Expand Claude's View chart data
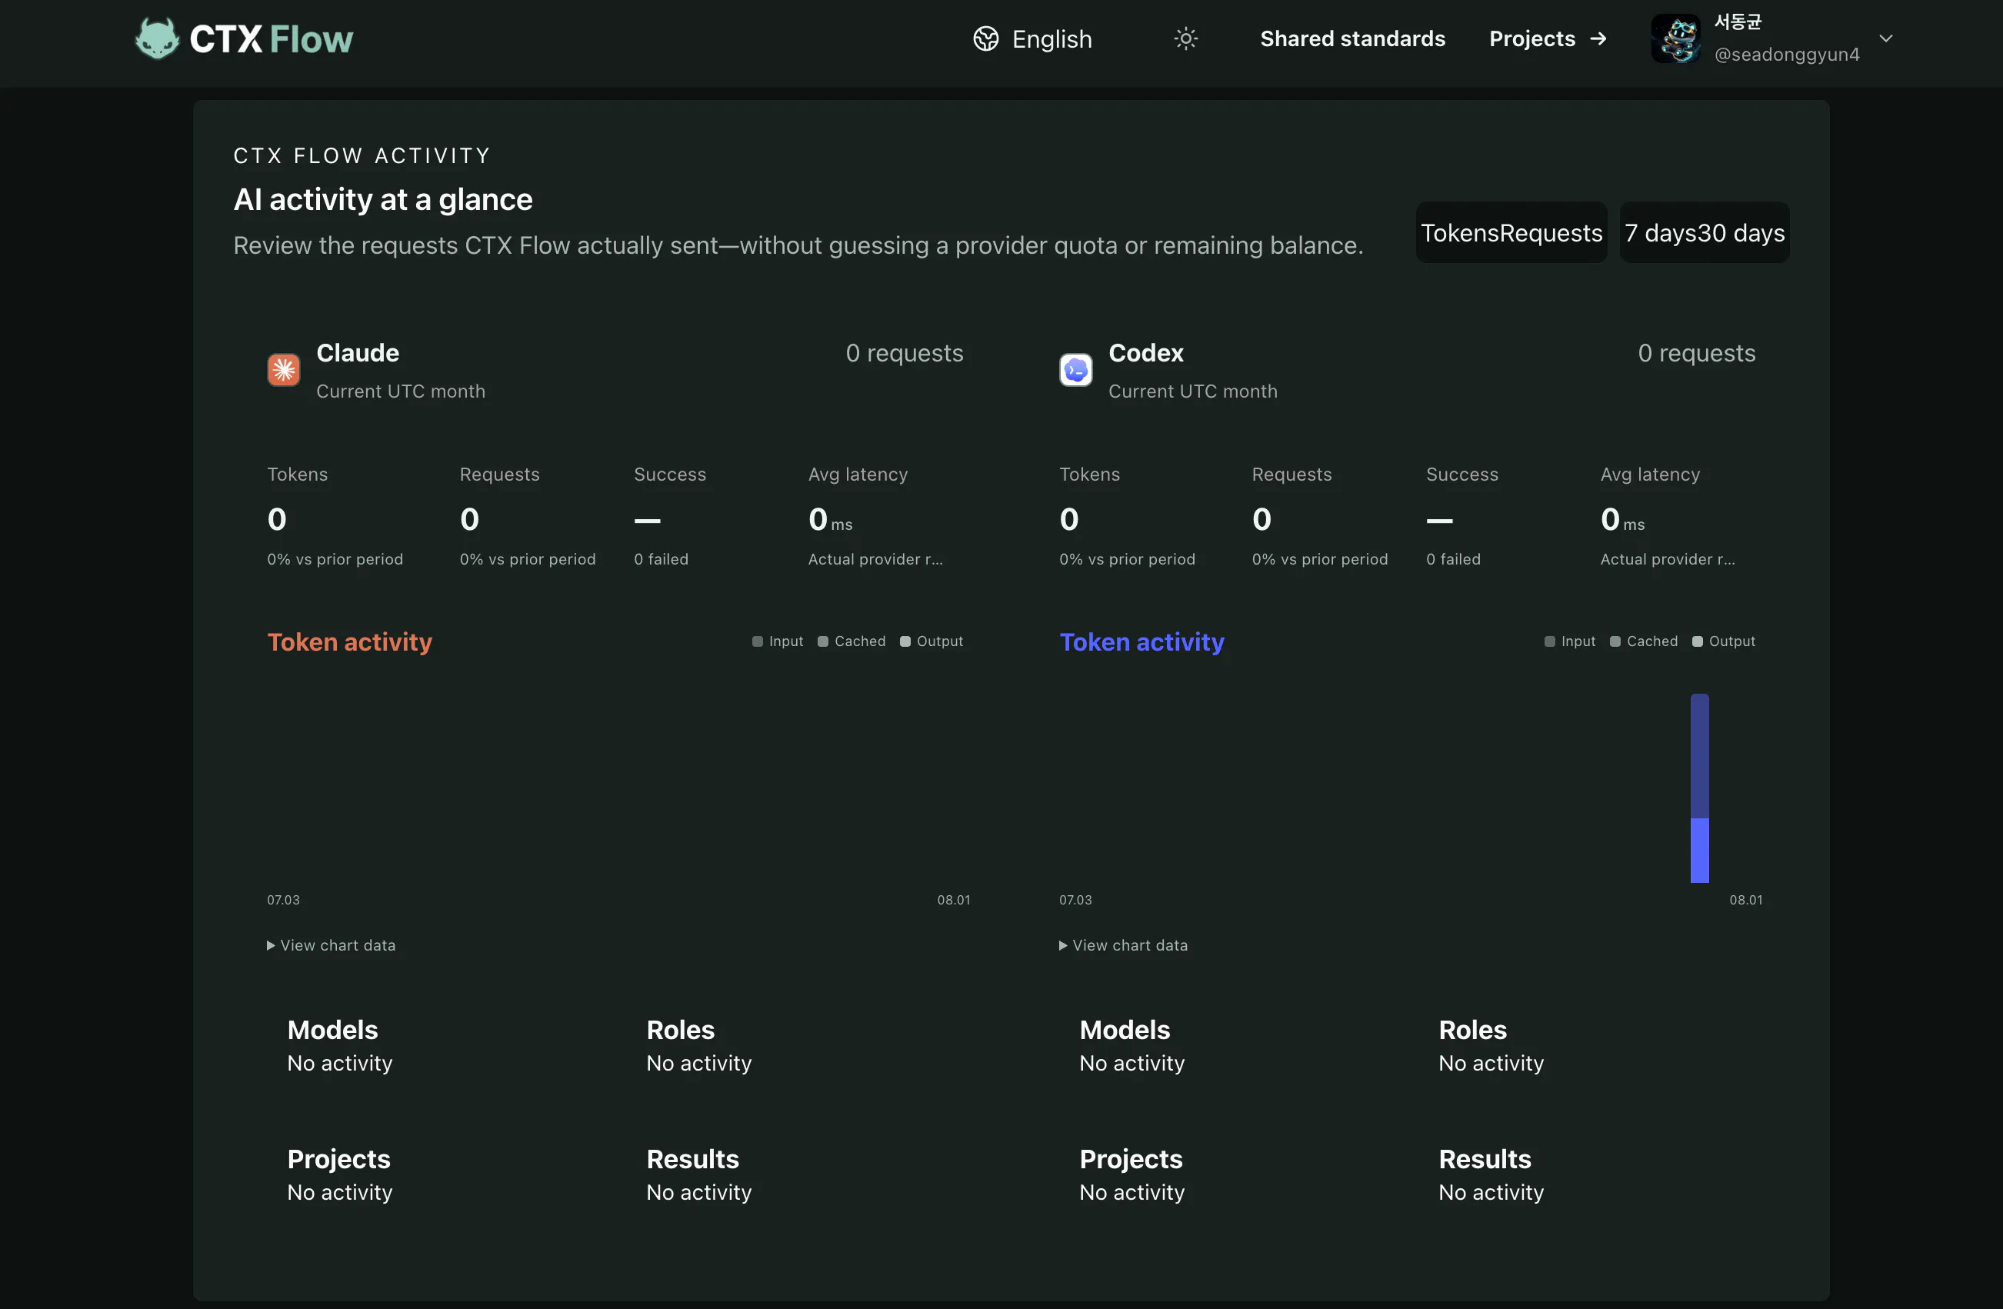This screenshot has height=1309, width=2003. click(x=332, y=945)
